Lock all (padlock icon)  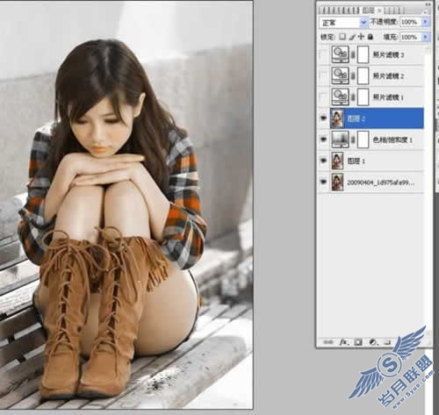click(371, 37)
